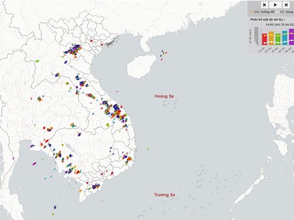Click the red star capital marker
The width and height of the screenshot is (294, 220).
pyautogui.click(x=91, y=41)
